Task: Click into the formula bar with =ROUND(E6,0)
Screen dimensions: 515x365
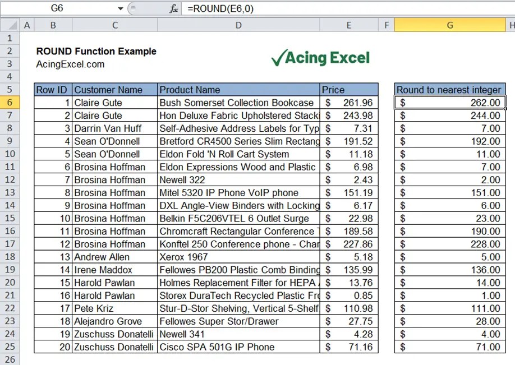Action: click(347, 8)
